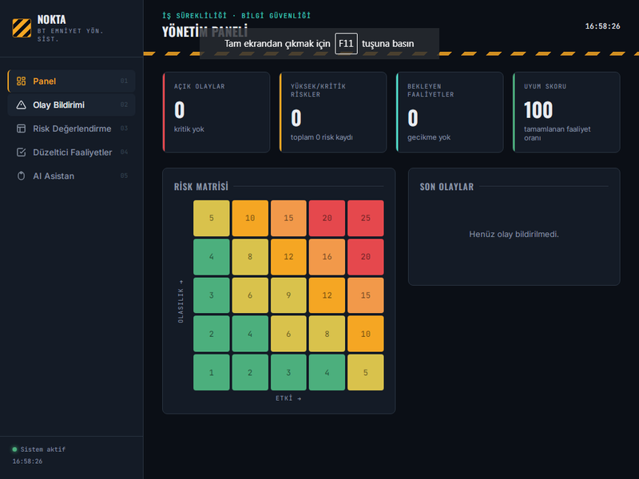Click "Henüz olay bildirilmedi." text
This screenshot has width=639, height=479.
(x=514, y=234)
